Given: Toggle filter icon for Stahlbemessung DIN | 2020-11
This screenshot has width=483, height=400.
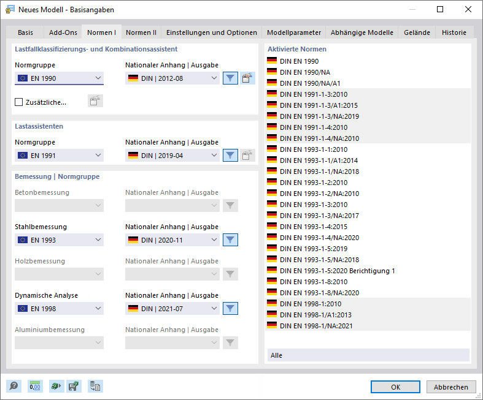Looking at the screenshot, I should coord(230,240).
